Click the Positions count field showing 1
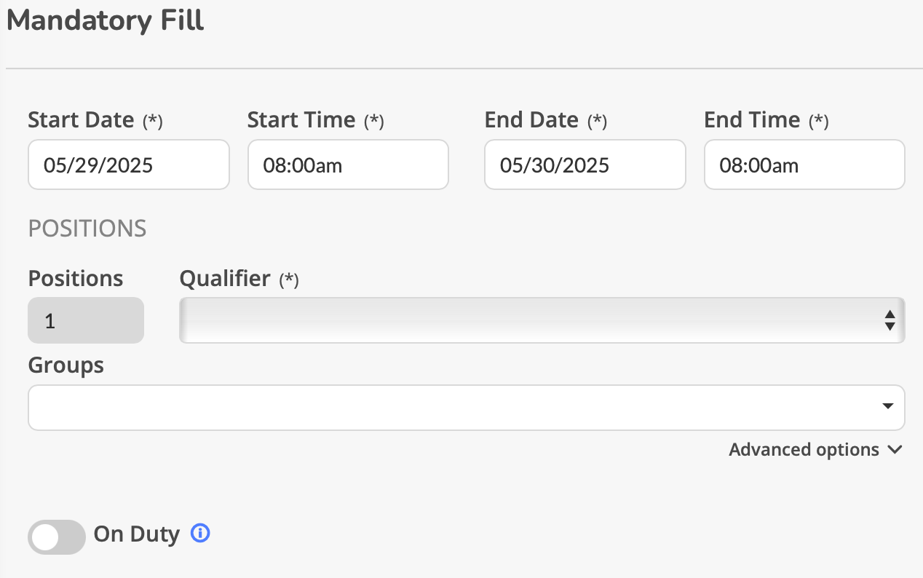This screenshot has width=923, height=578. tap(86, 320)
